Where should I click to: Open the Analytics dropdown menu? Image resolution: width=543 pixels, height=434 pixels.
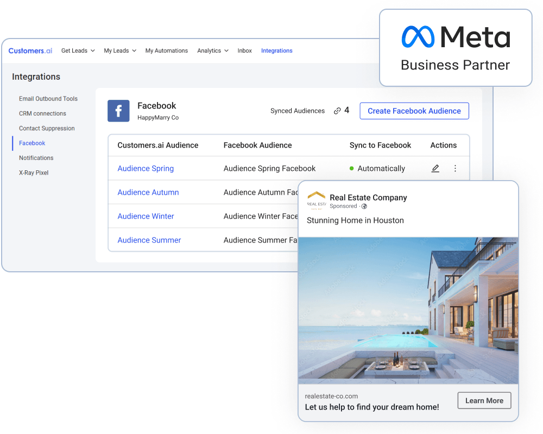coord(212,50)
